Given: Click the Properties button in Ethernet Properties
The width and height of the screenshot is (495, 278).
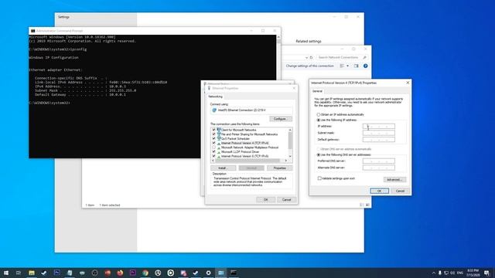Looking at the screenshot, I should pyautogui.click(x=280, y=168).
